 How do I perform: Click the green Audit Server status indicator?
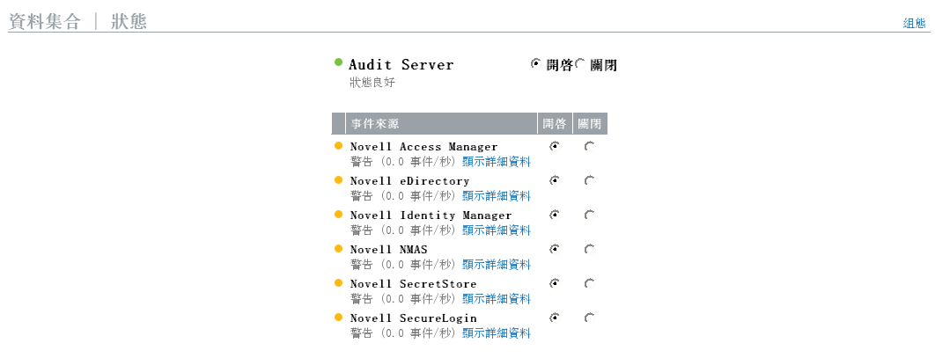(338, 62)
